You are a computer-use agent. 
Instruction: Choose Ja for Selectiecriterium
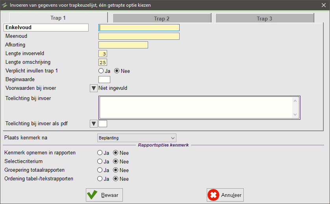pyautogui.click(x=101, y=161)
